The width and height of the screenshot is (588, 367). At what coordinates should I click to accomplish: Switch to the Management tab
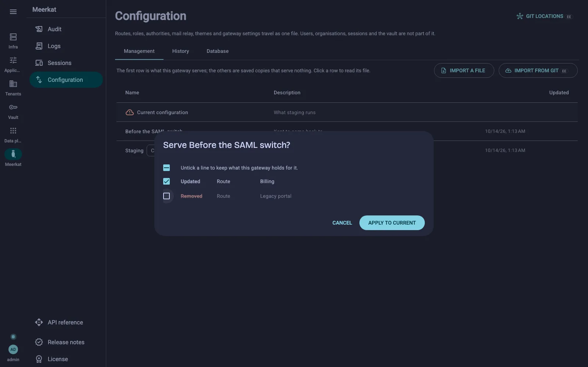coord(139,51)
